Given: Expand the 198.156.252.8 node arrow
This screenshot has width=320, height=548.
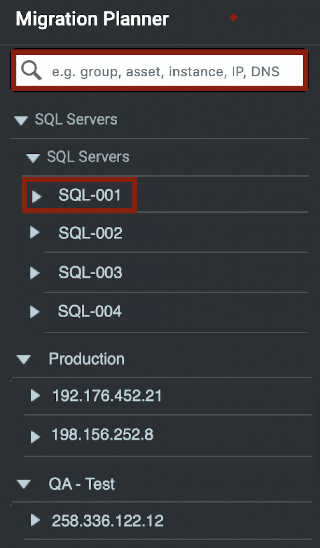Looking at the screenshot, I should pos(35,437).
